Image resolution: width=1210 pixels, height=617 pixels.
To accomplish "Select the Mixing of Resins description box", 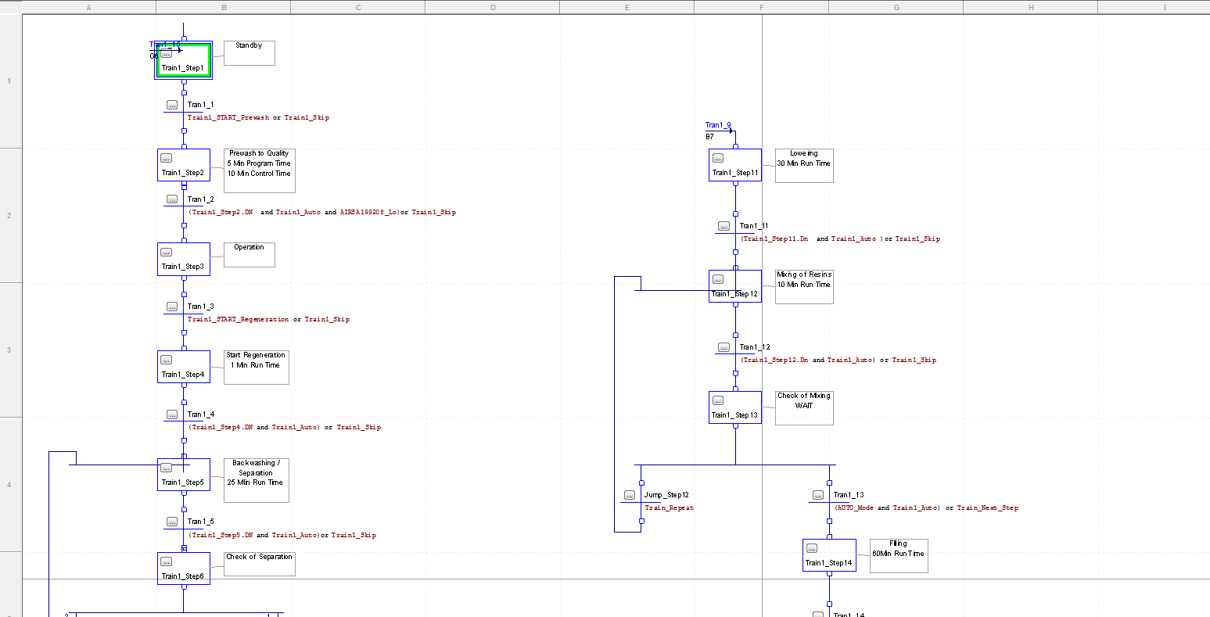I will 804,287.
